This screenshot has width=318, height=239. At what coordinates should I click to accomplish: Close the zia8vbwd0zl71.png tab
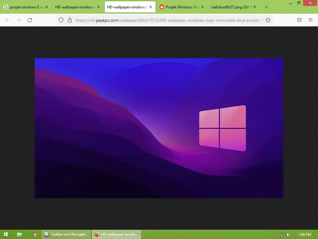[x=255, y=7]
